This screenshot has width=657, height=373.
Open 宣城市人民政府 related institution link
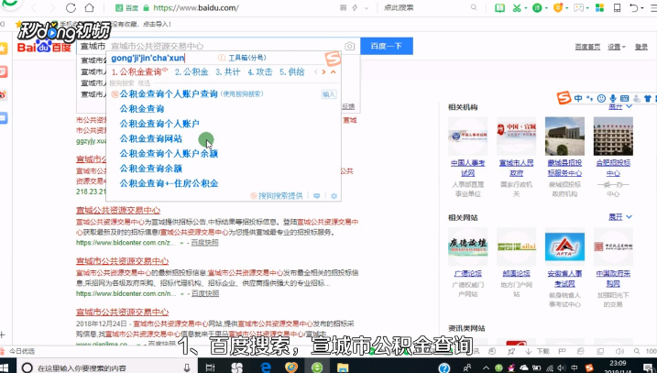point(516,168)
